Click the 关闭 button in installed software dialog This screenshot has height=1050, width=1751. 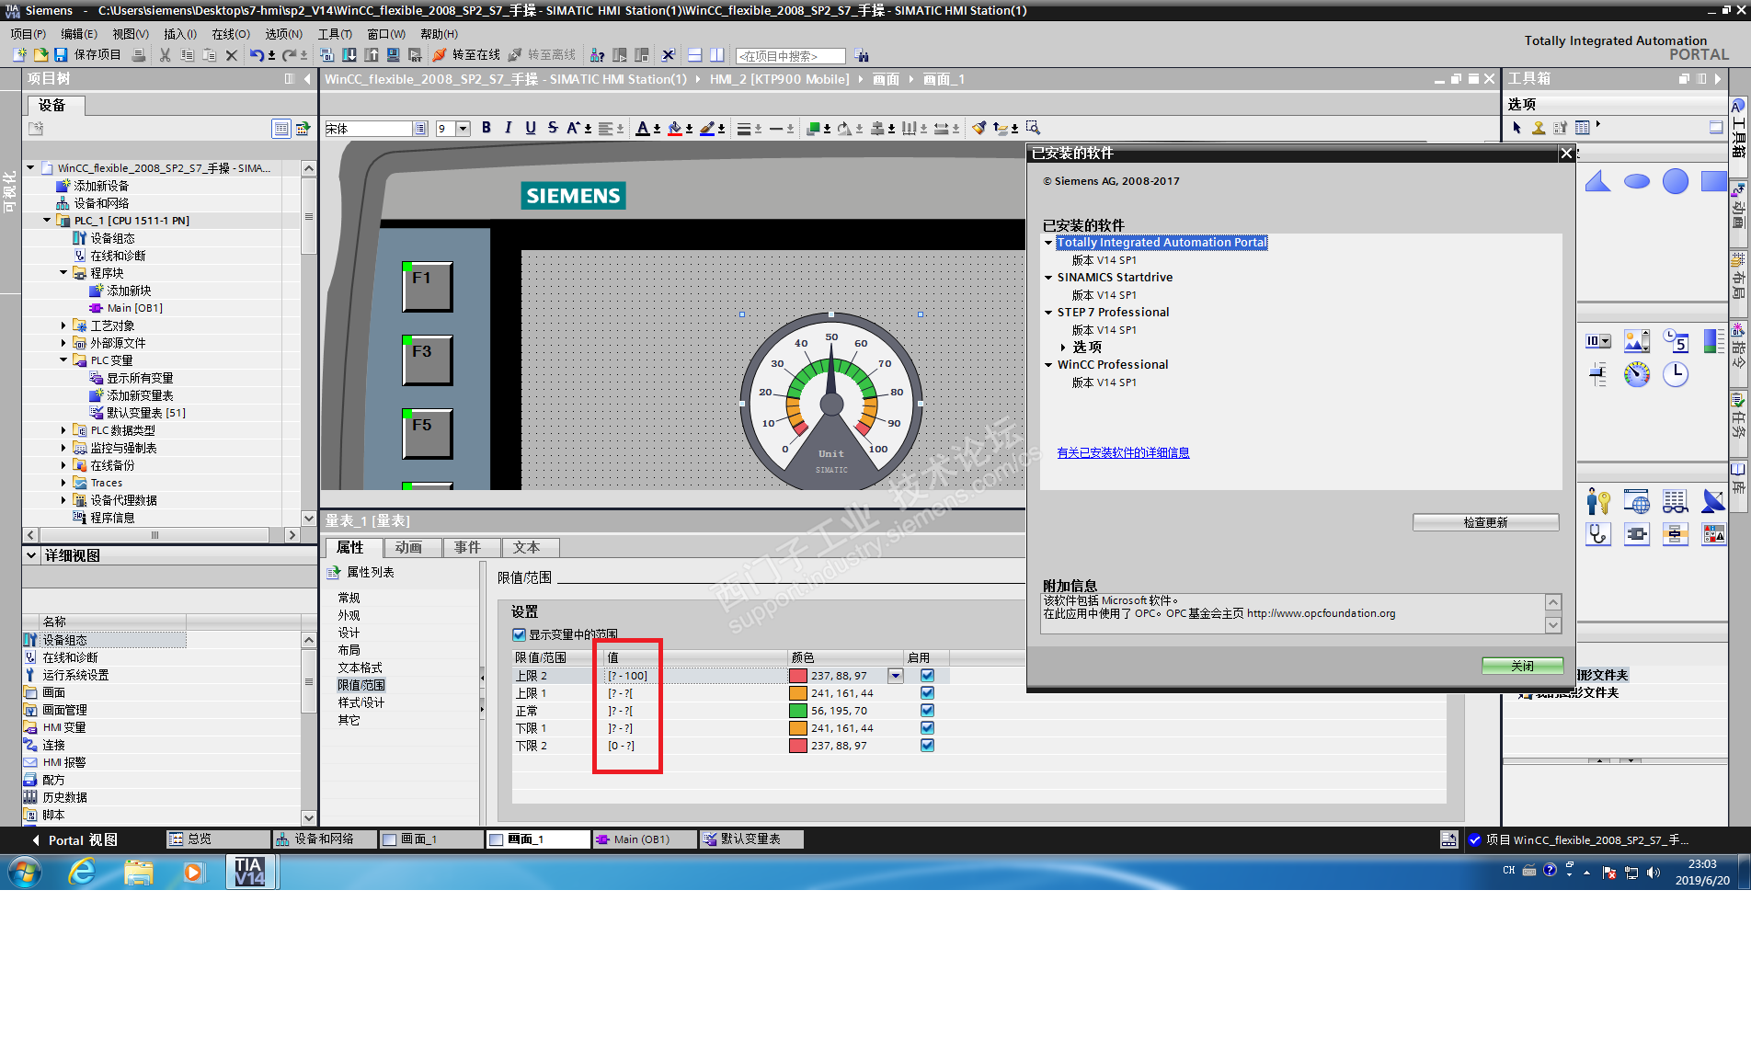(x=1522, y=666)
